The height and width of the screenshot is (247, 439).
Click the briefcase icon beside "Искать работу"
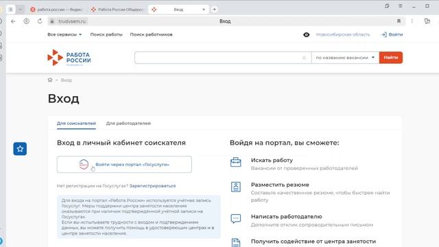click(x=236, y=162)
